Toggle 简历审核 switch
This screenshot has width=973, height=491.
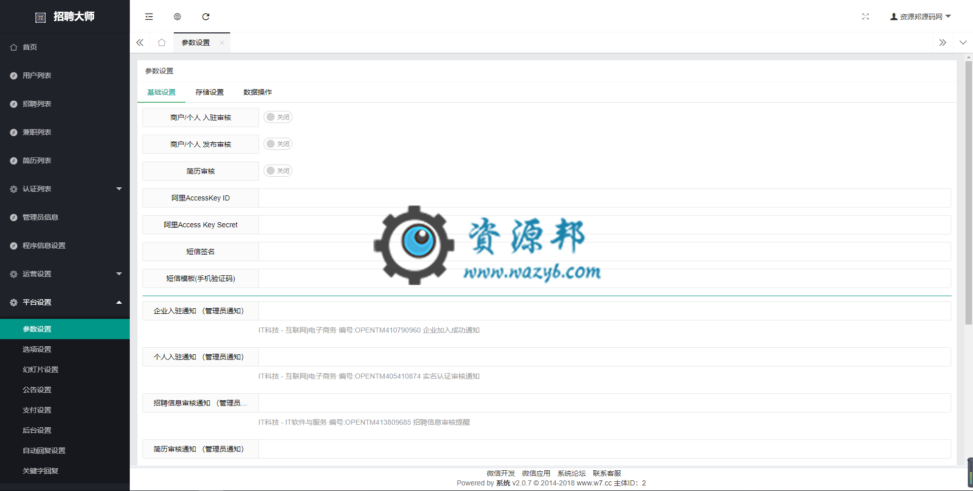(x=278, y=171)
